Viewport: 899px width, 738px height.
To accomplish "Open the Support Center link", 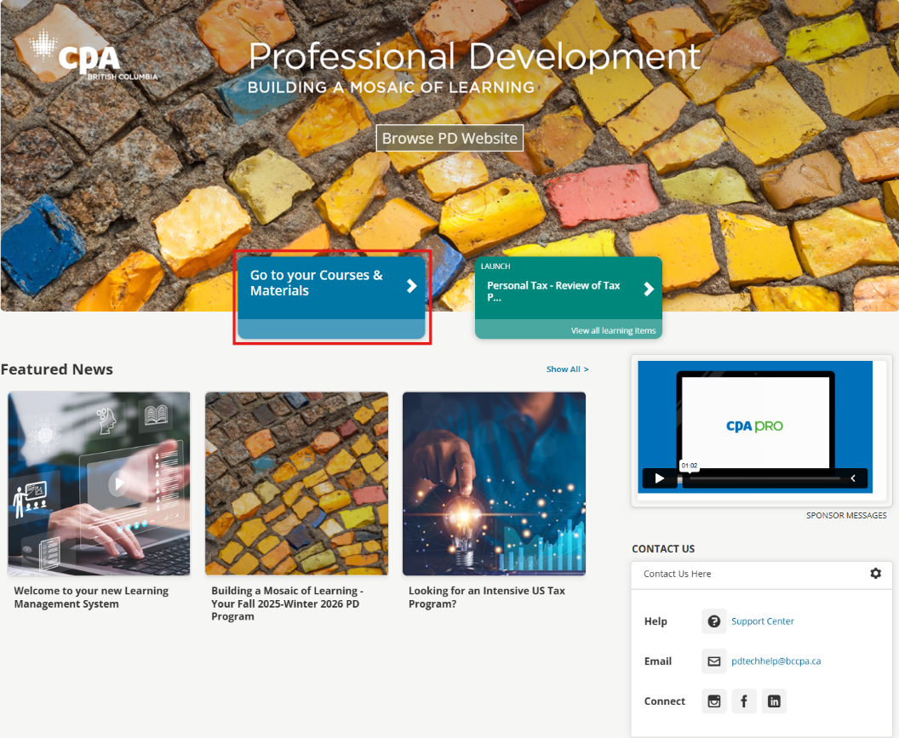I will (762, 621).
